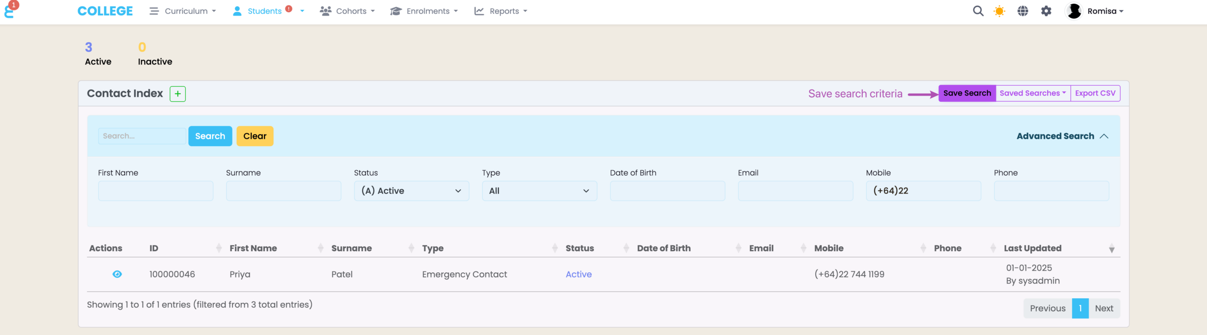Open the globe language icon
1207x335 pixels.
1023,11
